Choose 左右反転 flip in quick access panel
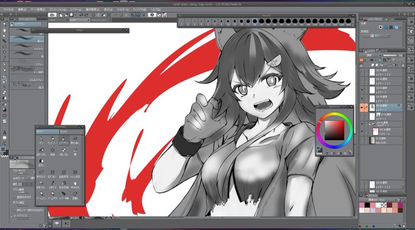 tap(64, 184)
